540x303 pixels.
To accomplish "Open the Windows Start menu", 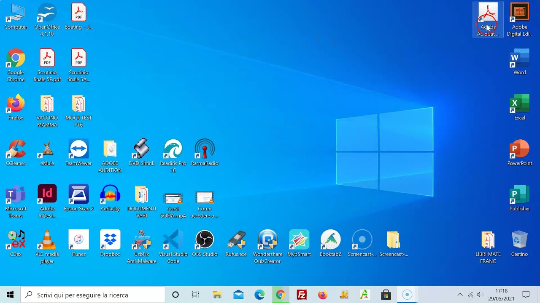I will click(10, 295).
